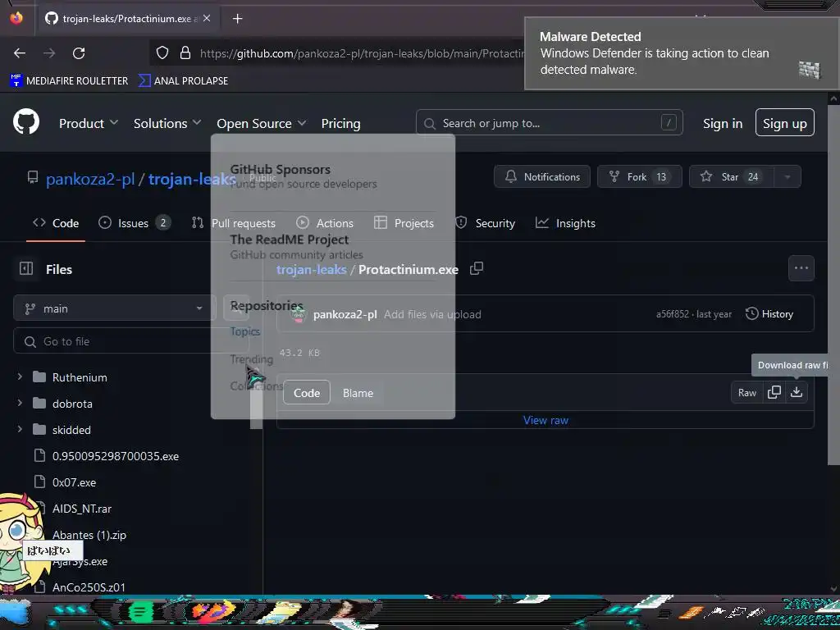Click trojan-leaks breadcrumb link
Viewport: 840px width, 630px height.
pos(311,269)
